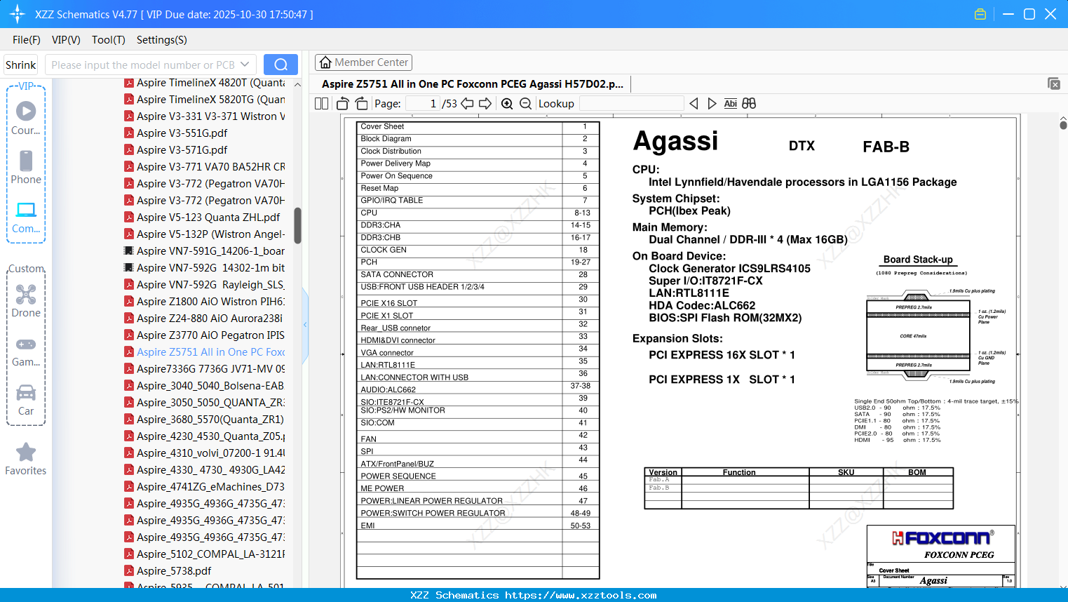The height and width of the screenshot is (602, 1068).
Task: Open Aspire Z1800 AiO Wistron file
Action: pyautogui.click(x=205, y=302)
